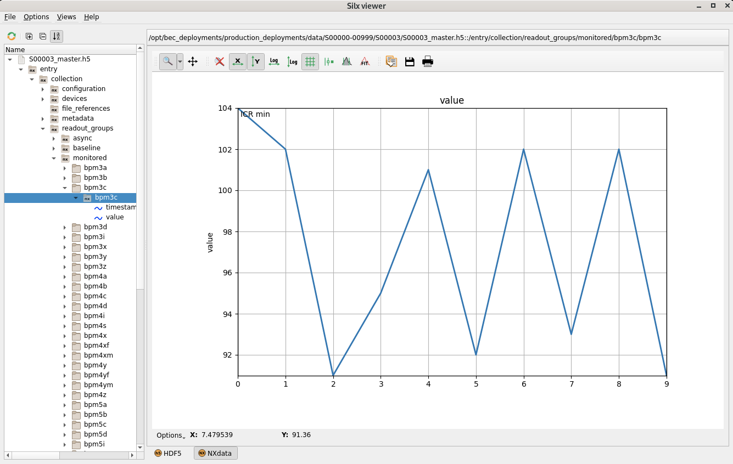The width and height of the screenshot is (733, 464).
Task: Collapse the entry group
Action: [x=21, y=69]
